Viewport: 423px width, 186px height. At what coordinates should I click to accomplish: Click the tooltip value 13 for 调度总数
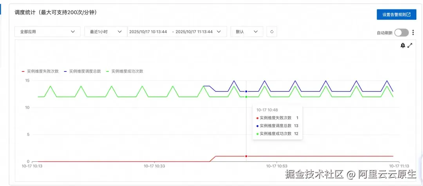pyautogui.click(x=296, y=126)
